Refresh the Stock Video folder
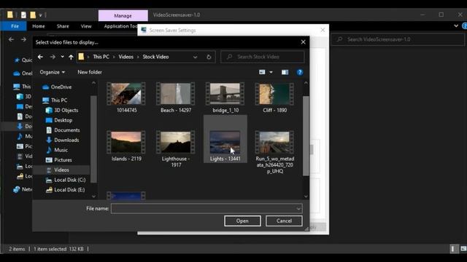467x262 pixels. click(209, 57)
